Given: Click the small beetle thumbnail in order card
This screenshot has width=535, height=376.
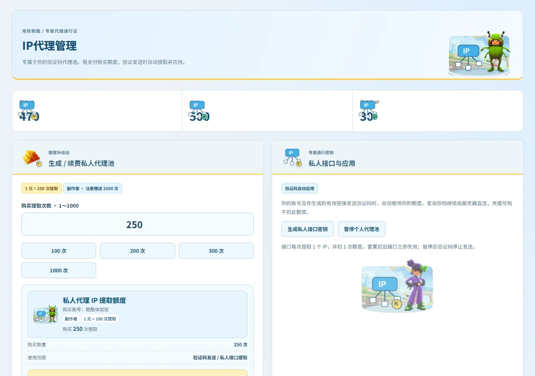Looking at the screenshot, I should [46, 314].
